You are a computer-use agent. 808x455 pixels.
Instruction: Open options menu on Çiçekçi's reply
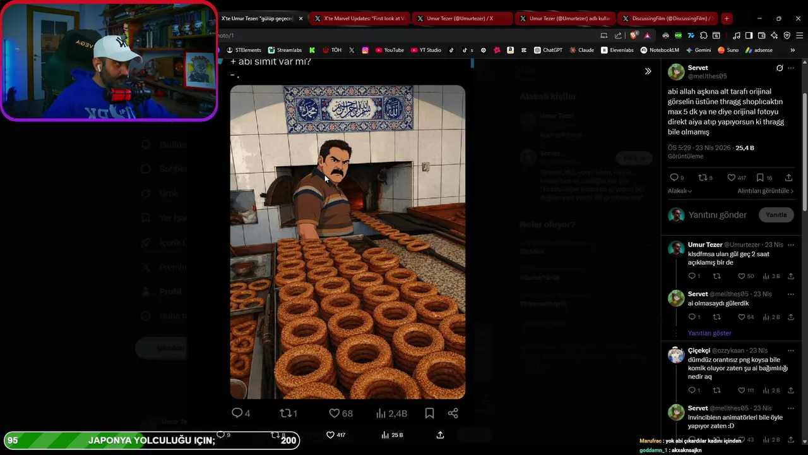pos(791,351)
